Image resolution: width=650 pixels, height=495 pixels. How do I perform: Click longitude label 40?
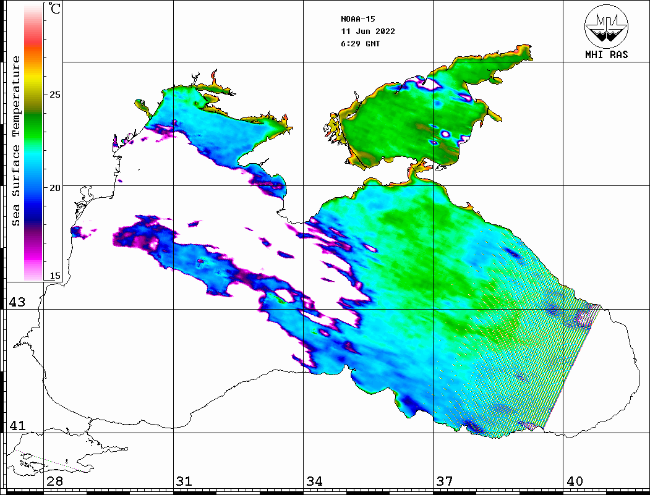(575, 481)
